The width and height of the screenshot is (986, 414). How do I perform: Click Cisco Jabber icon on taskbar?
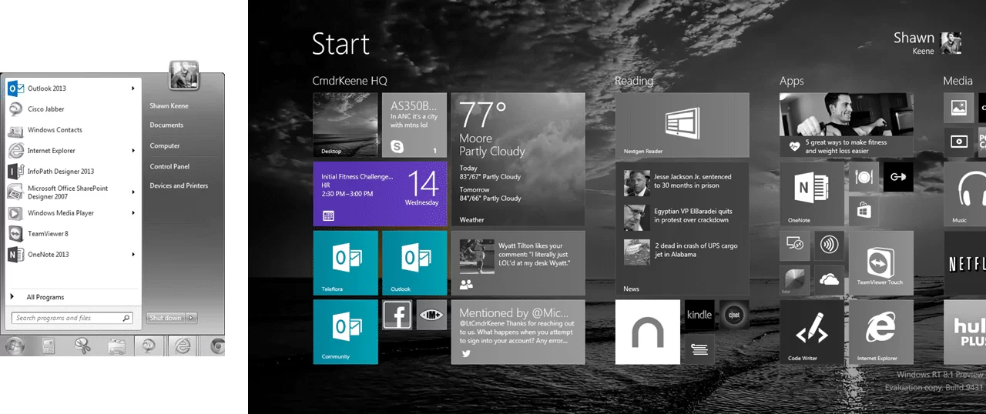point(149,346)
